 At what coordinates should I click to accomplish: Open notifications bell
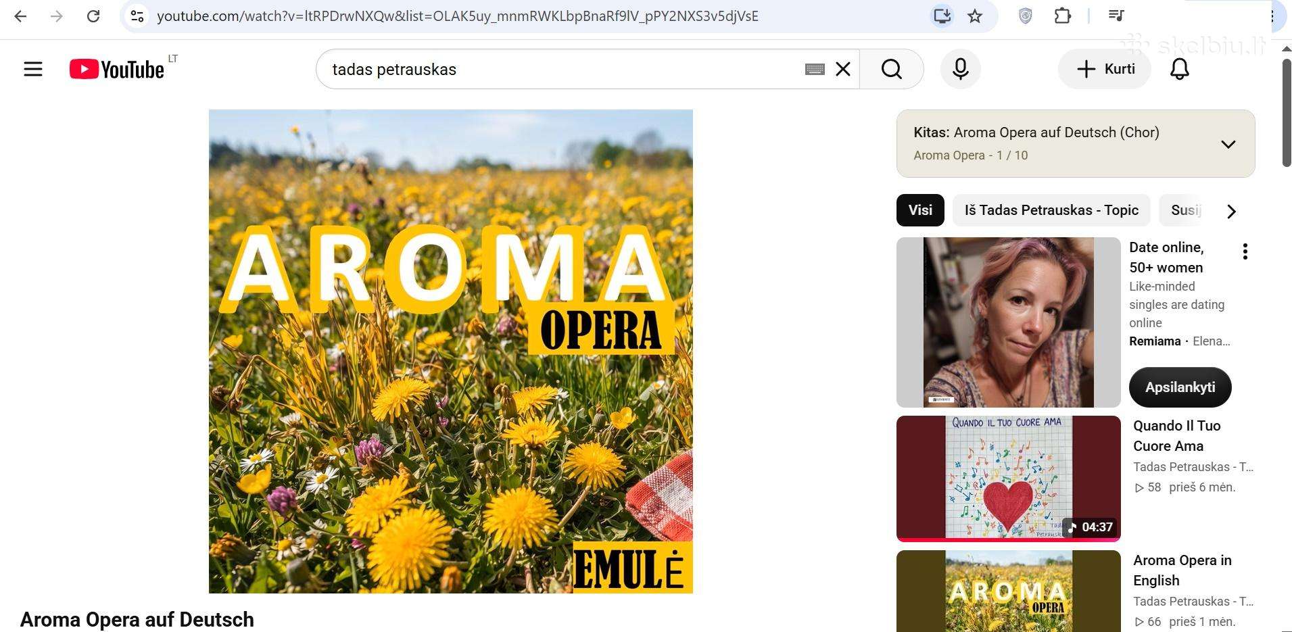click(1180, 69)
